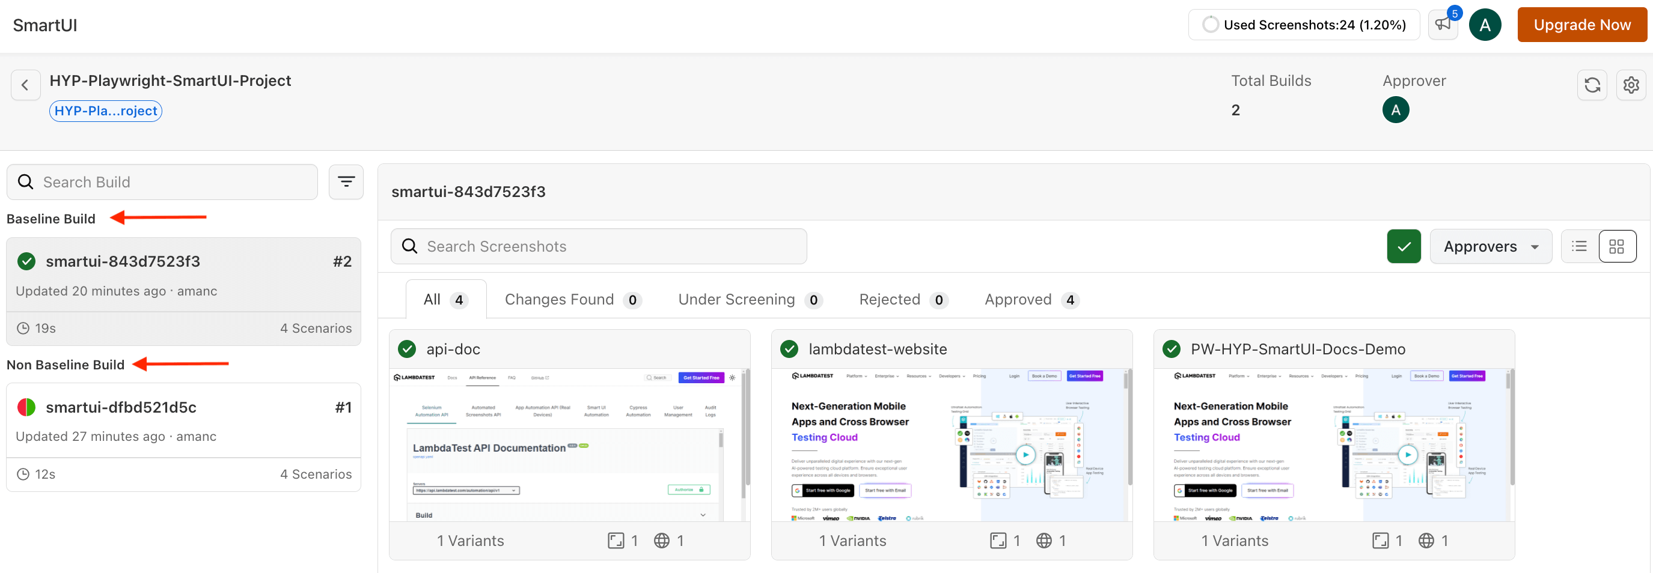Click the Upgrade Now button
Viewport: 1653px width, 573px height.
1582,25
